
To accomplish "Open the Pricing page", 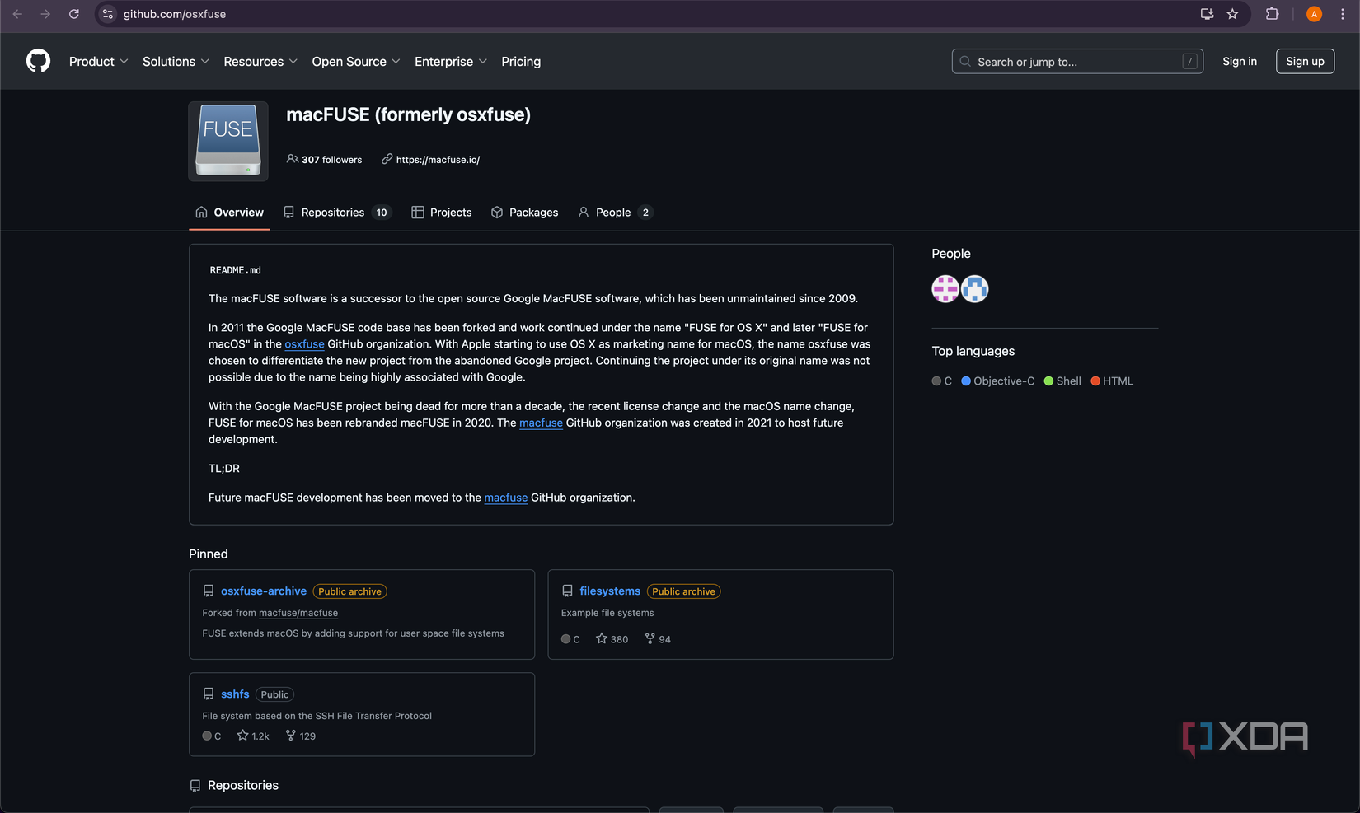I will click(521, 62).
